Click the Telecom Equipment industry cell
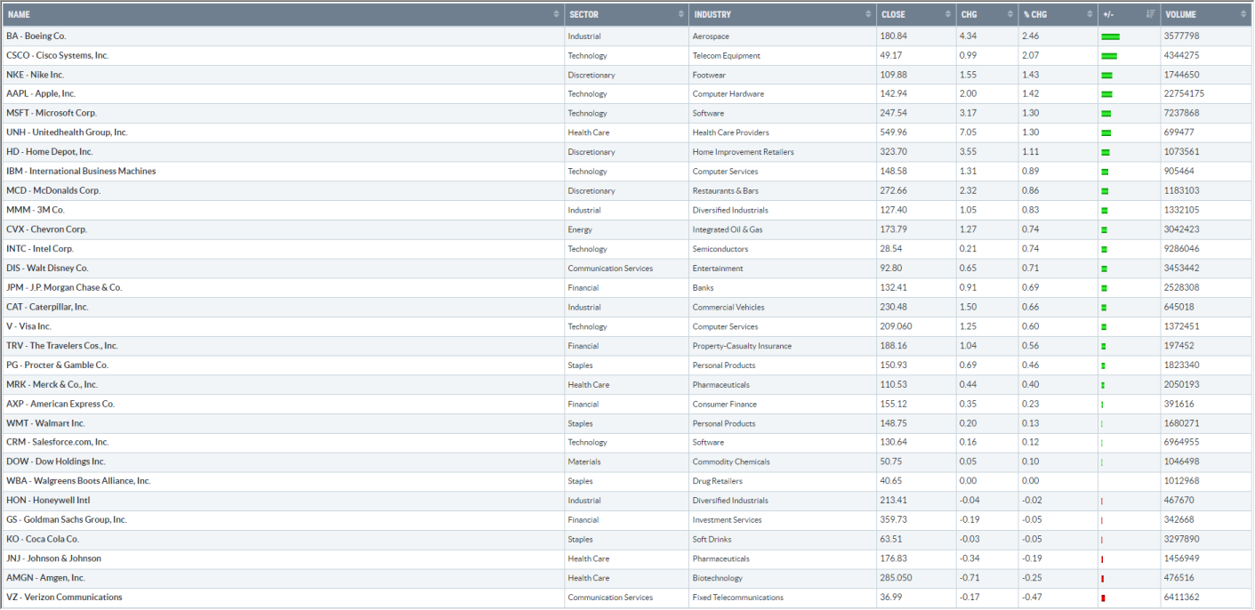Image resolution: width=1255 pixels, height=610 pixels. [727, 56]
